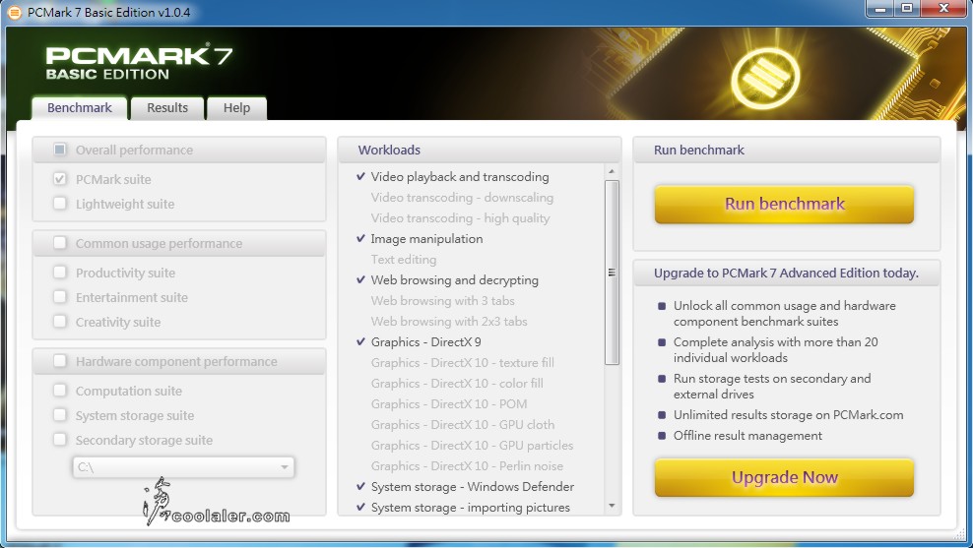Minimize the PCMark 7 window
Viewport: 973px width, 548px height.
pyautogui.click(x=879, y=8)
